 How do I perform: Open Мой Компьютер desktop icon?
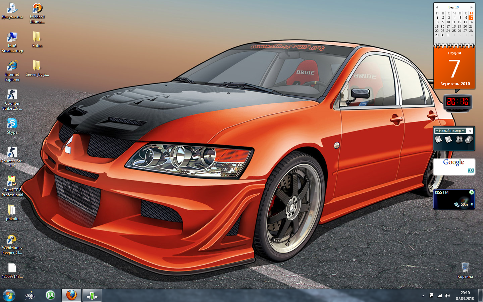[x=12, y=42]
